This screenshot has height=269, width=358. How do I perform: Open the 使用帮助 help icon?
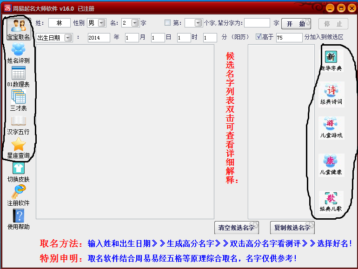[18, 219]
